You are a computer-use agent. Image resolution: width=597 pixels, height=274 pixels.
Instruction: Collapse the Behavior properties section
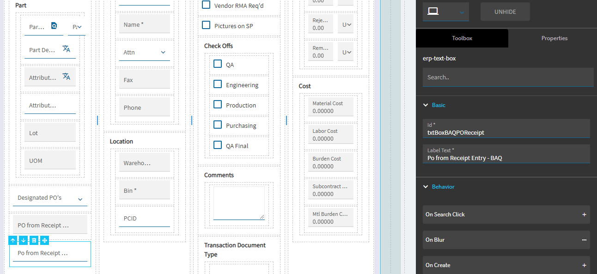tap(426, 187)
